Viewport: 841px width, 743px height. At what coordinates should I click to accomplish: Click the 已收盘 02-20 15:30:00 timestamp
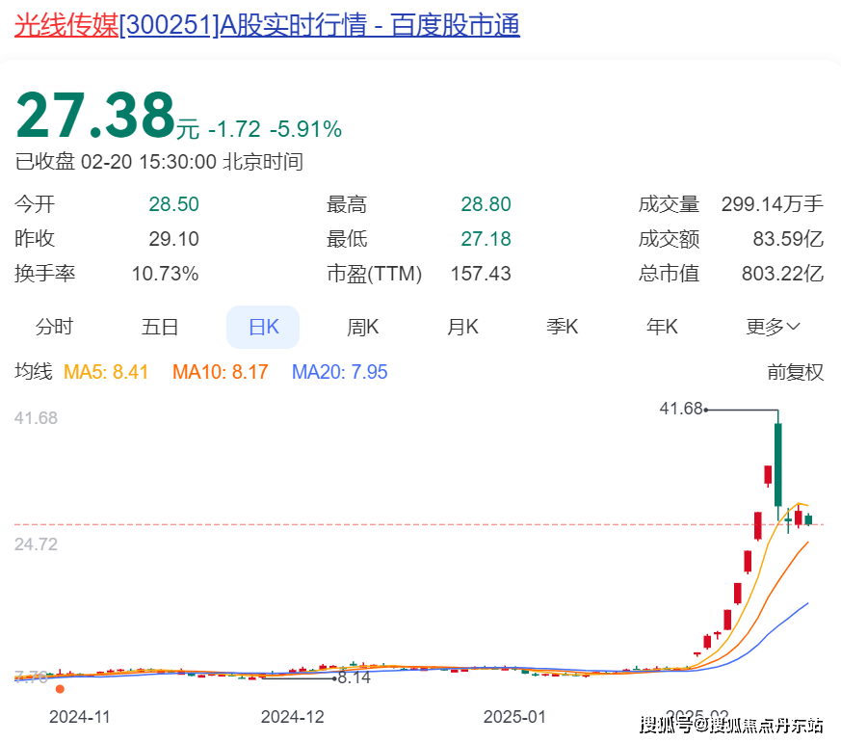159,162
